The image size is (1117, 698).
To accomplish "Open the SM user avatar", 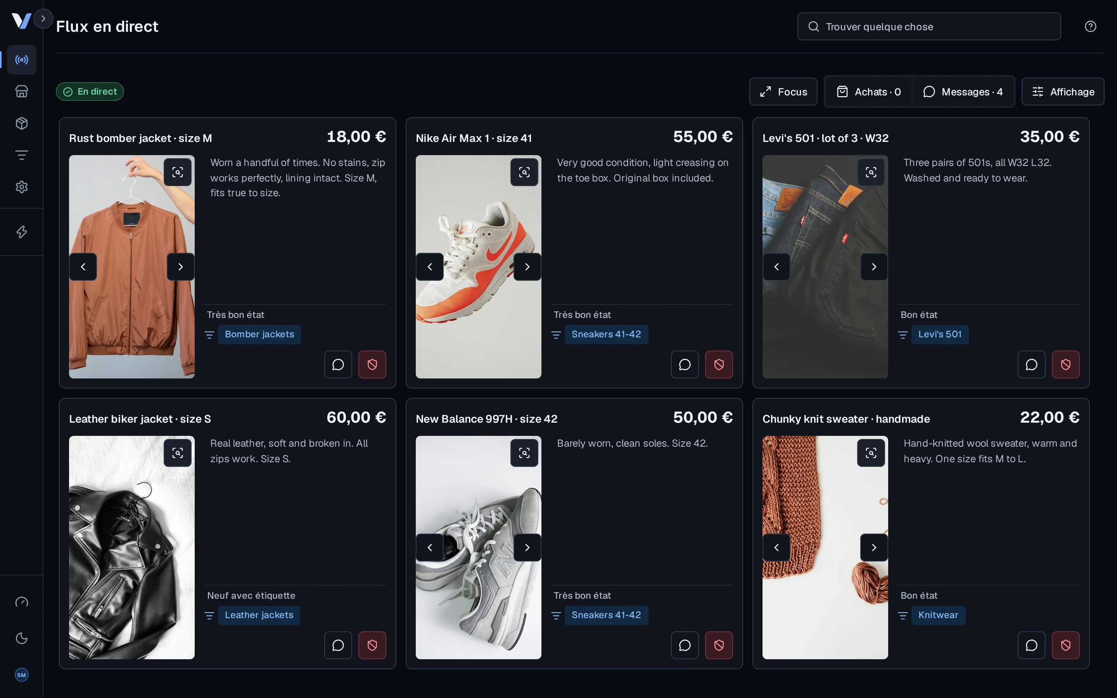I will pyautogui.click(x=22, y=675).
